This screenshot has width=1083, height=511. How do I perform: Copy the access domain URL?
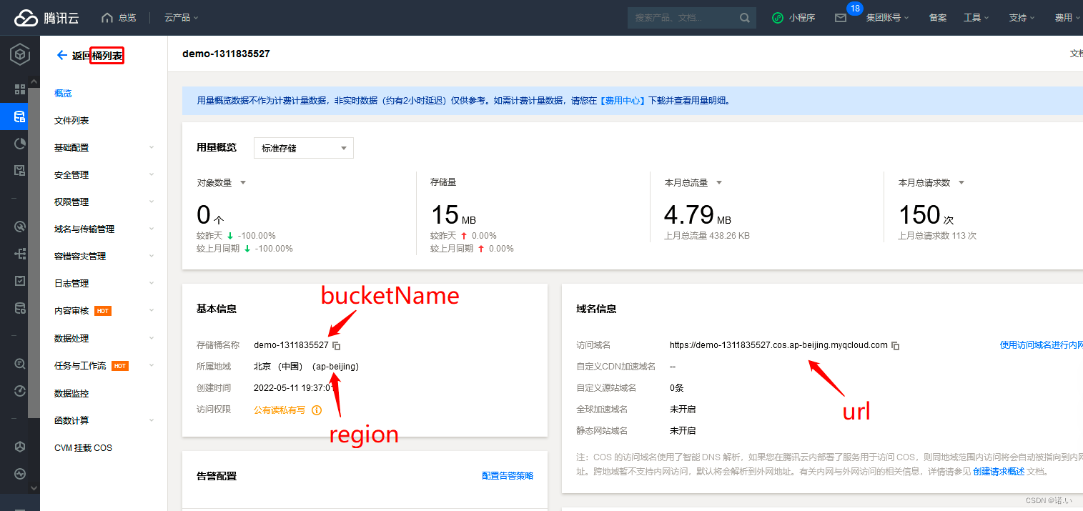(x=895, y=345)
